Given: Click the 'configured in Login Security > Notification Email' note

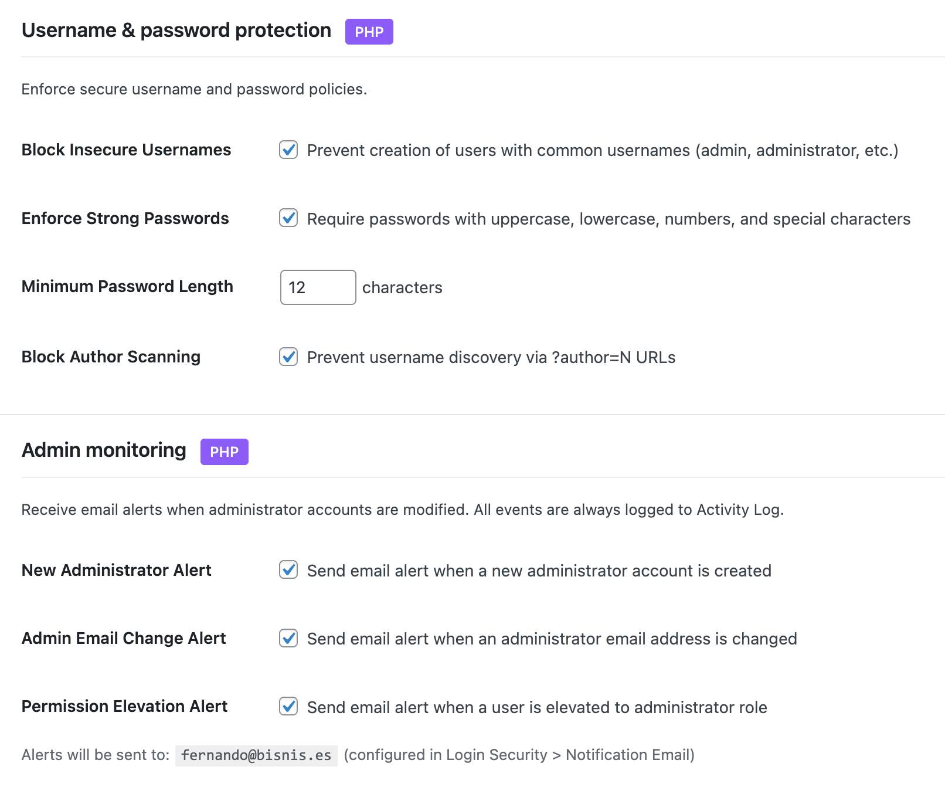Looking at the screenshot, I should coord(519,755).
